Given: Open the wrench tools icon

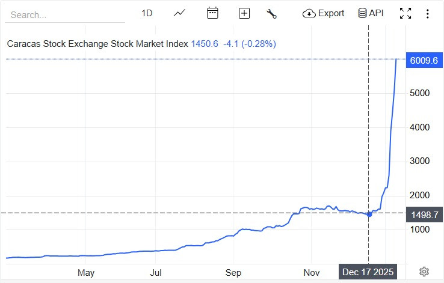Looking at the screenshot, I should [271, 13].
